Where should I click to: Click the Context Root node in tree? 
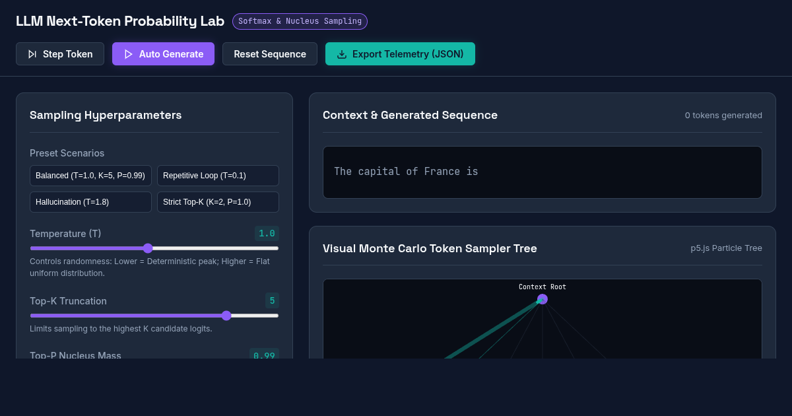[543, 299]
